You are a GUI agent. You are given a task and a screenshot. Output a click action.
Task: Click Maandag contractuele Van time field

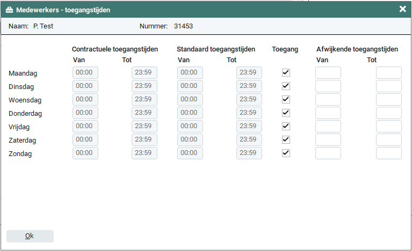[x=85, y=72]
